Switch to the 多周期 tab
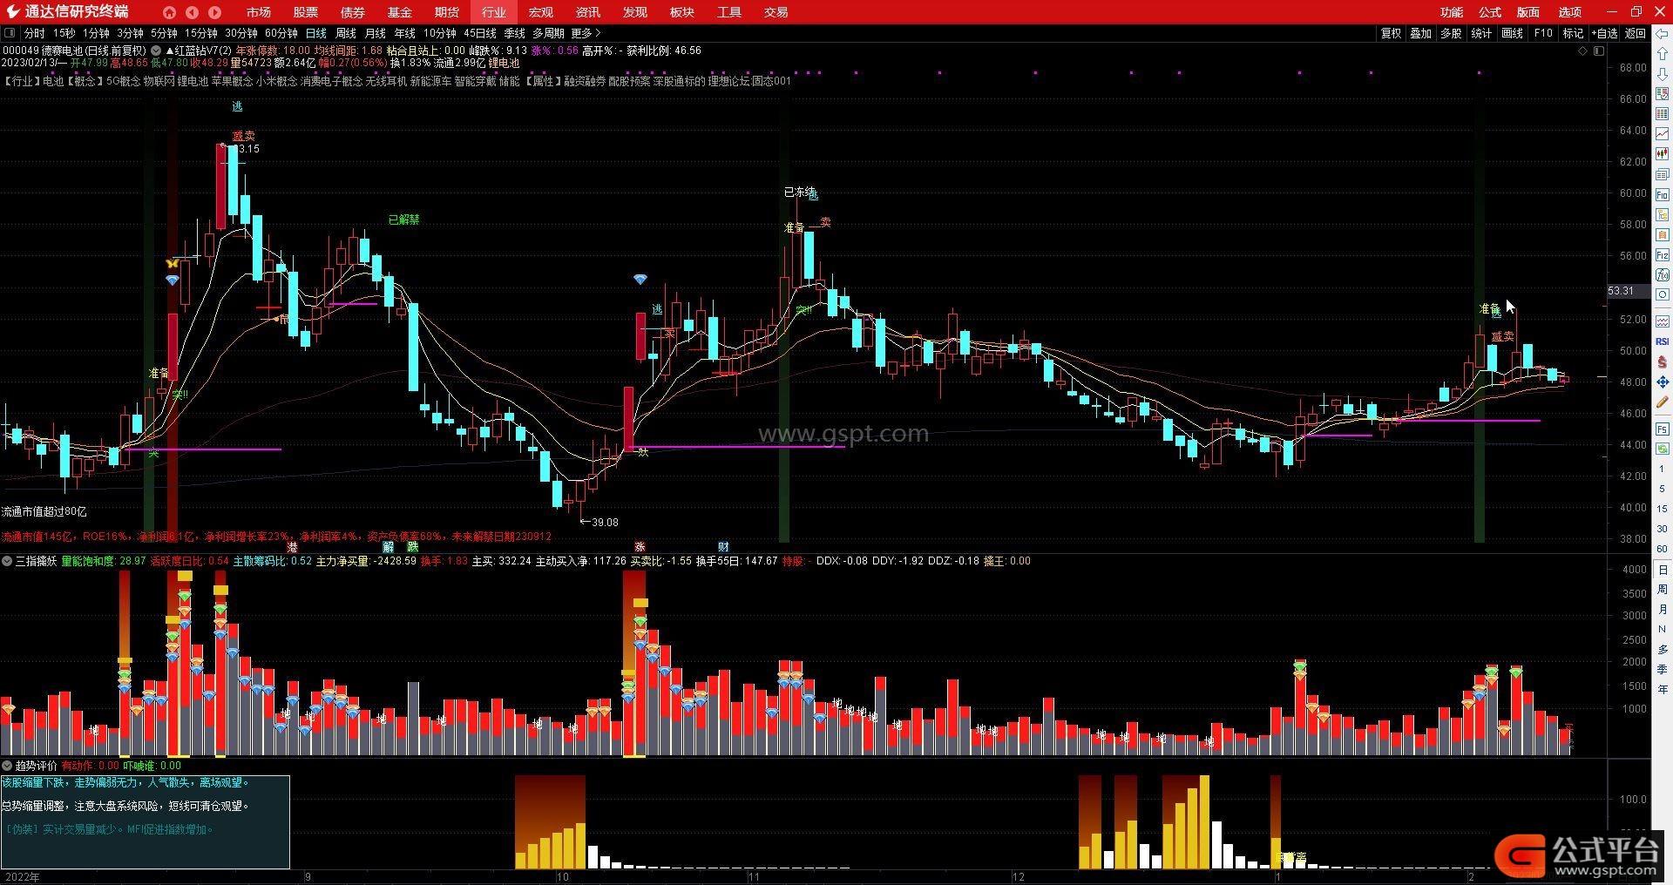This screenshot has width=1673, height=885. pos(548,33)
